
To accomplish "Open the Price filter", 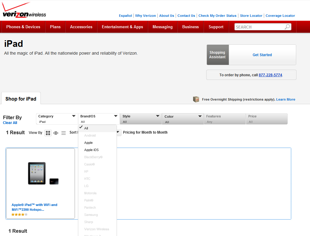I will point(267,119).
